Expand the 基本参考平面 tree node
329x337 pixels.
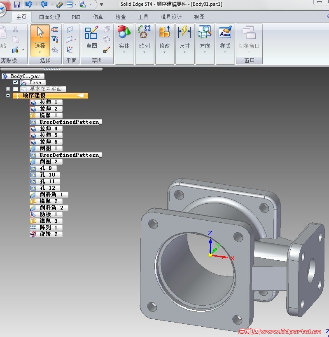(x=8, y=89)
